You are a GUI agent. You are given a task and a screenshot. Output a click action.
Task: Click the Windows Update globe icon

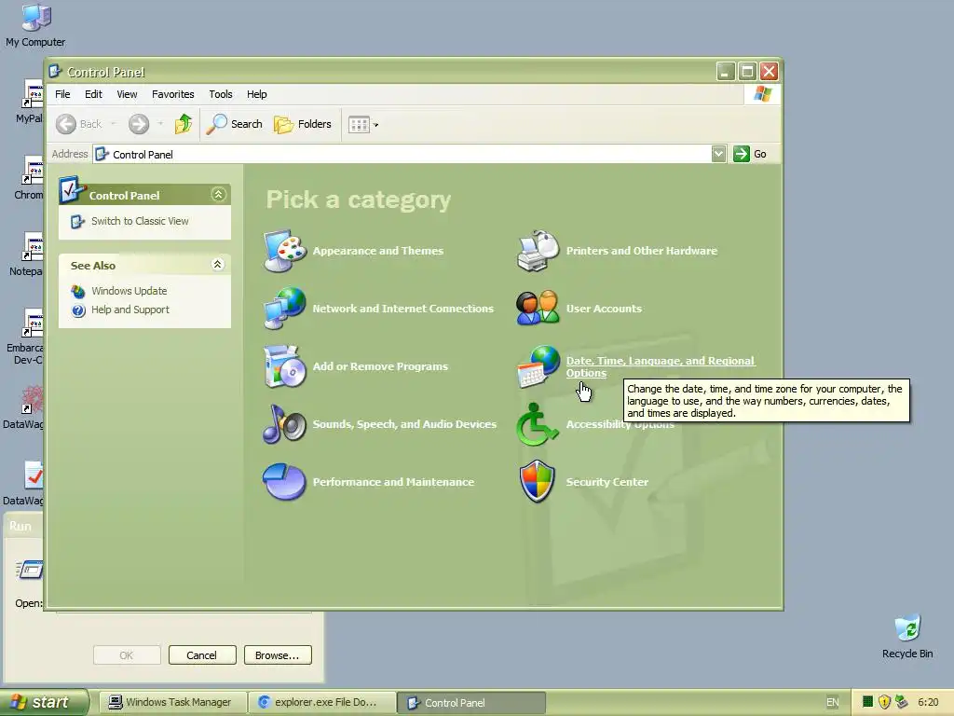coord(78,291)
